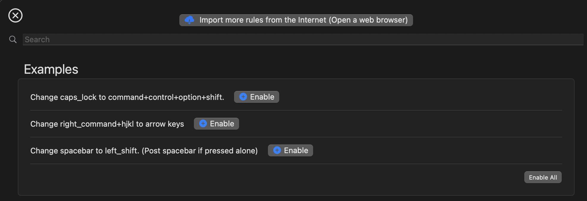Enable caps_lock to command+control+option+shift rule
Viewport: 587px width, 201px height.
coord(256,97)
